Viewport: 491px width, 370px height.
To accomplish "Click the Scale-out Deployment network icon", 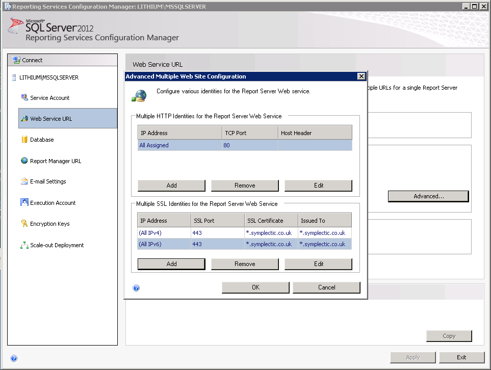I will [x=24, y=245].
